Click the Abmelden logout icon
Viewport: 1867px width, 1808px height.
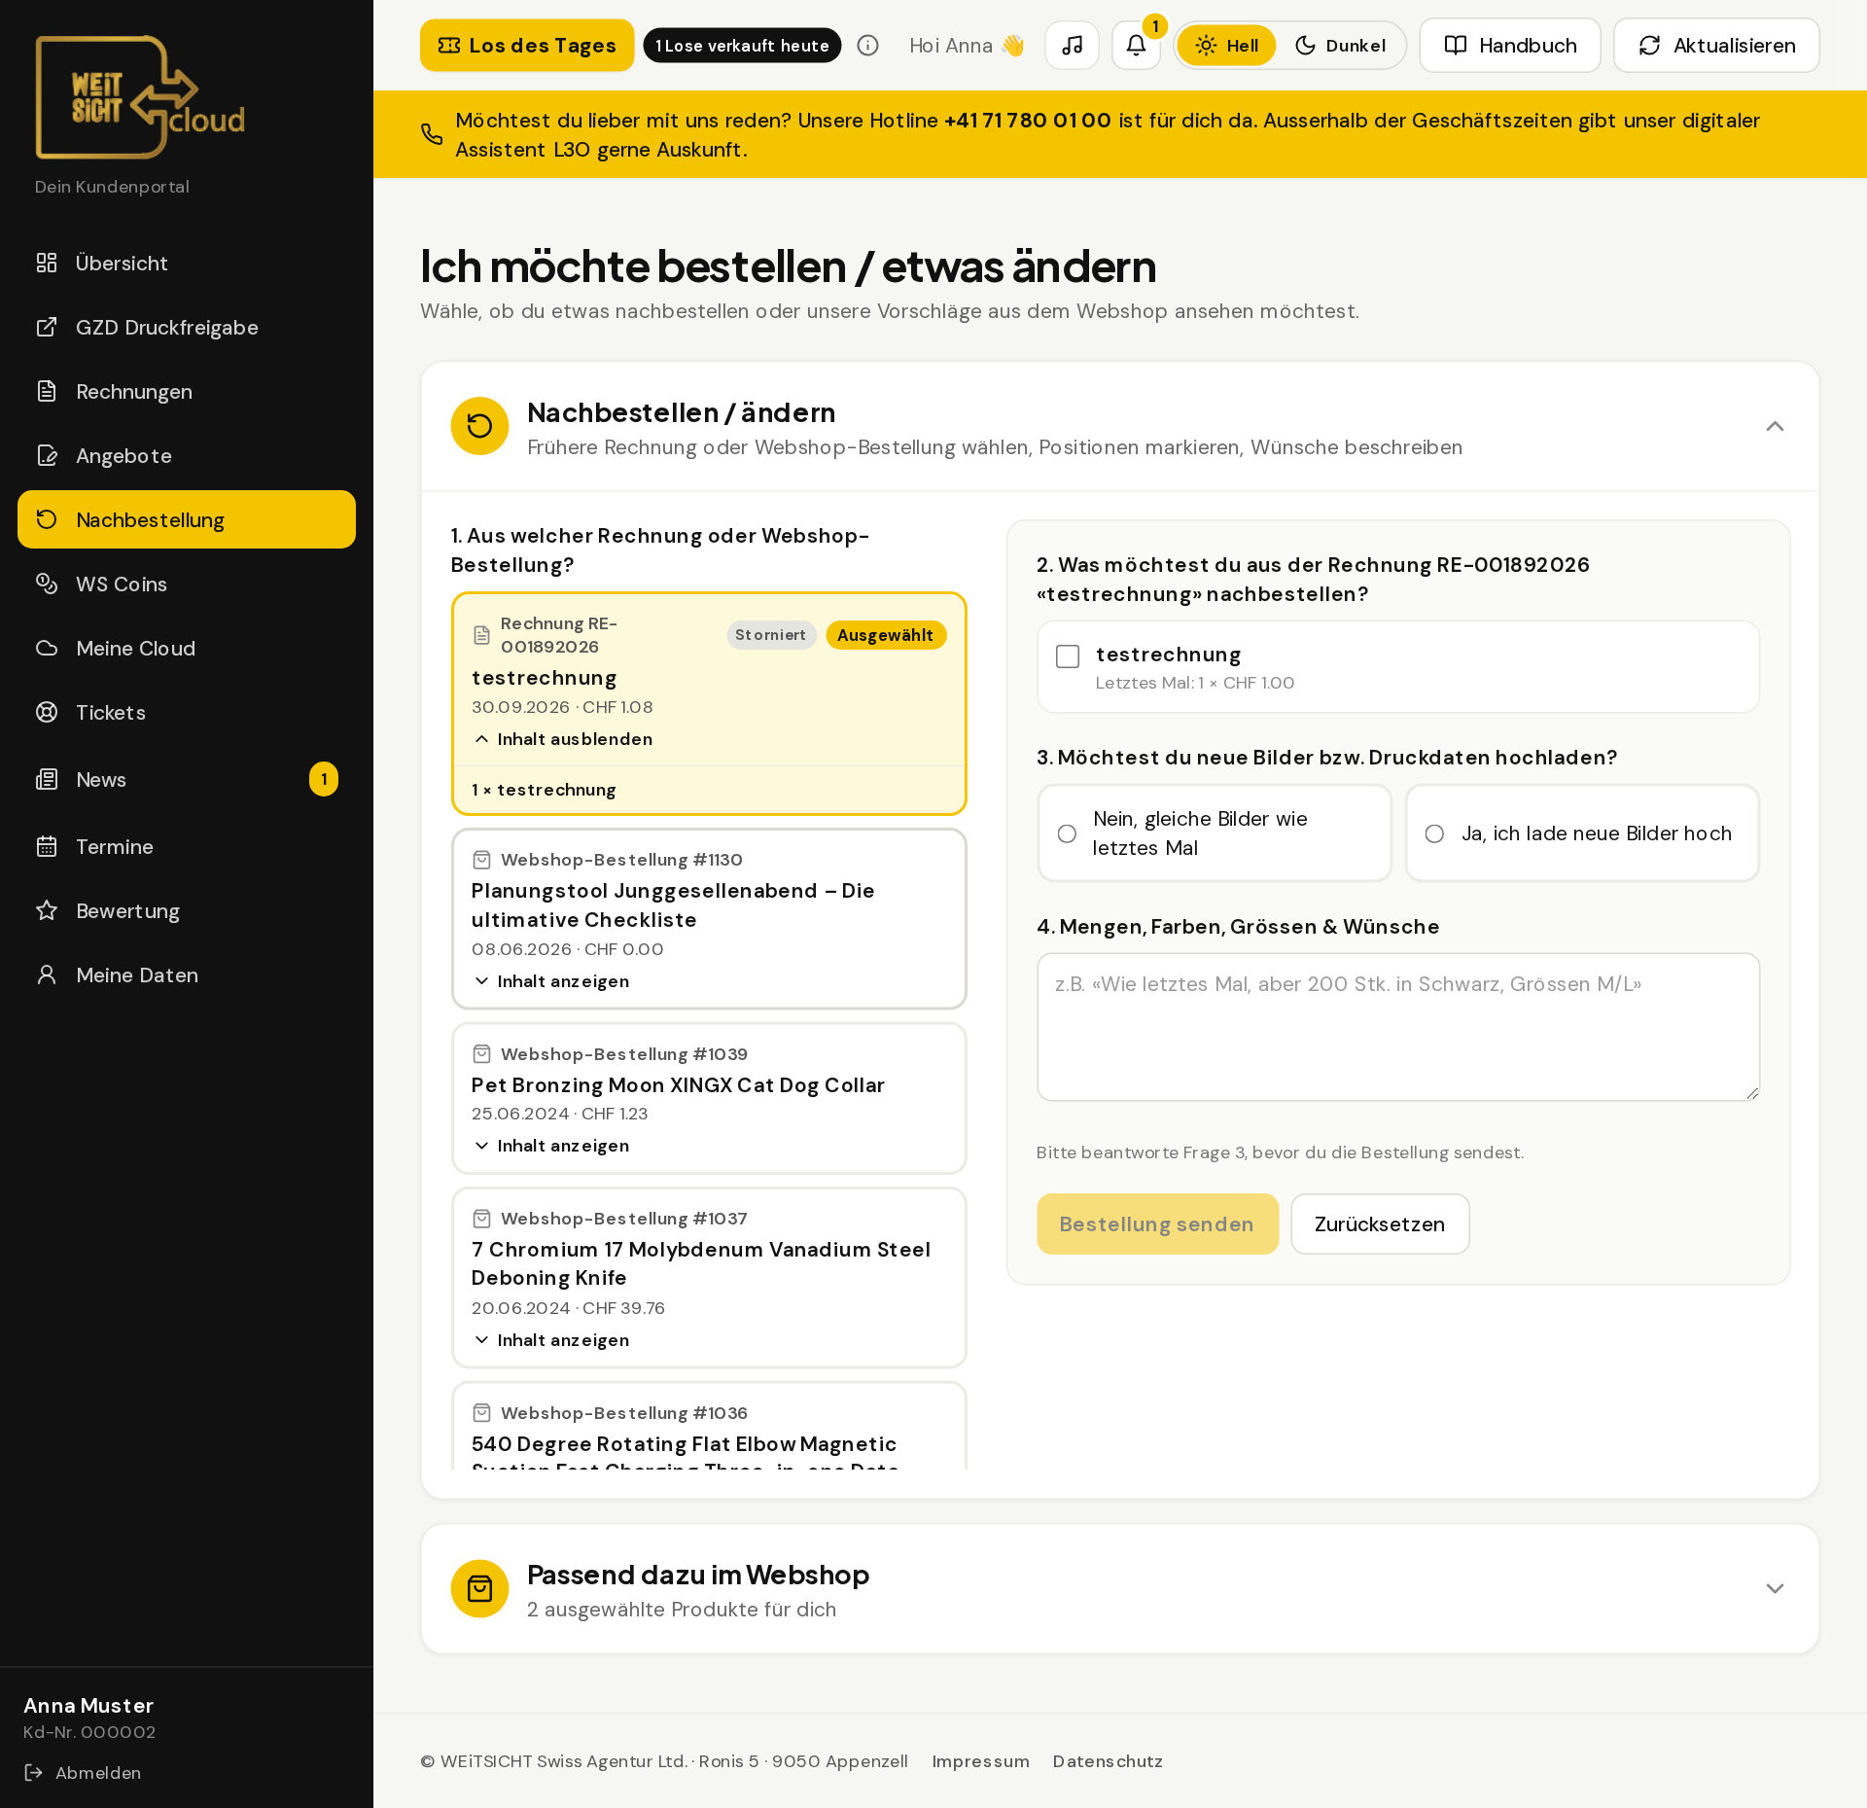34,1772
